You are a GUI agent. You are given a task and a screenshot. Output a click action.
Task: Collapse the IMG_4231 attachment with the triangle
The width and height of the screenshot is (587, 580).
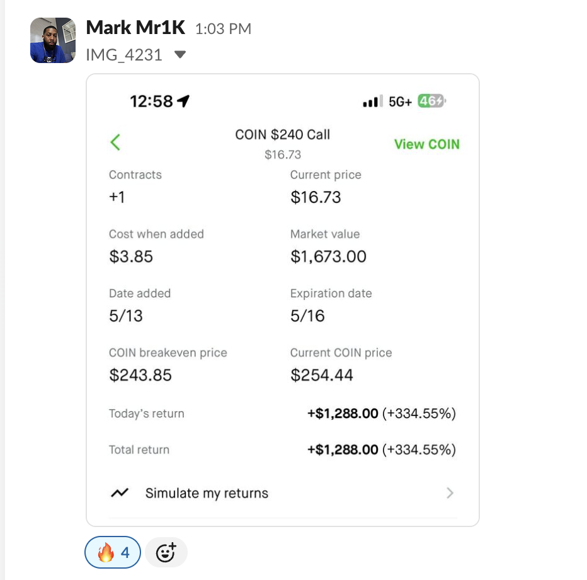180,55
